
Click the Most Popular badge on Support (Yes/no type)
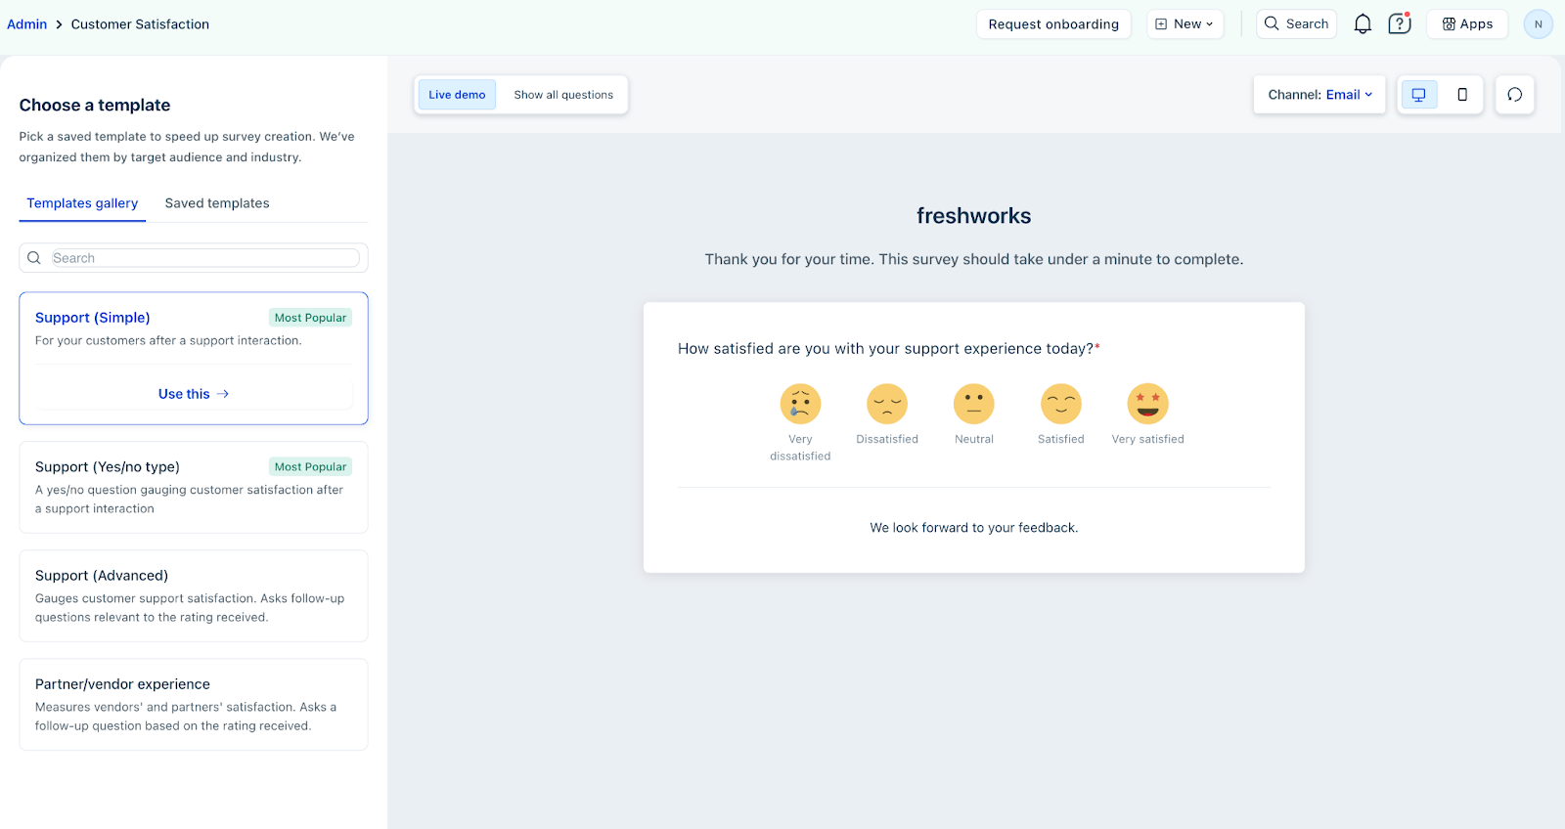310,467
